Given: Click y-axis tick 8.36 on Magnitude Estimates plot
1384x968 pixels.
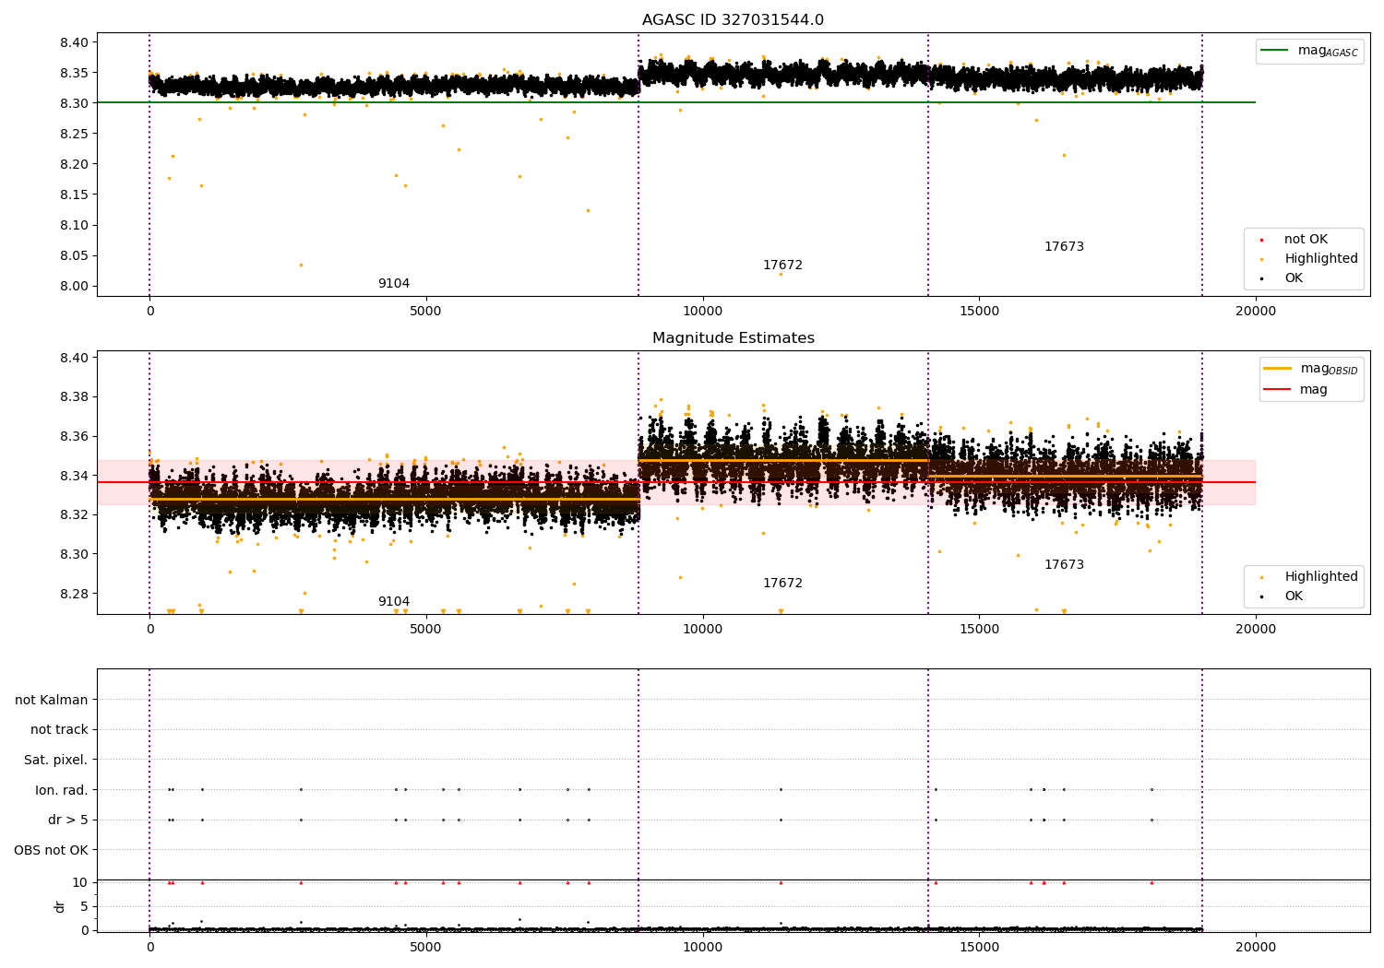Looking at the screenshot, I should (x=75, y=437).
